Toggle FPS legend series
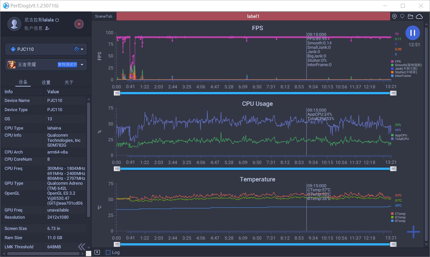 click(396, 61)
